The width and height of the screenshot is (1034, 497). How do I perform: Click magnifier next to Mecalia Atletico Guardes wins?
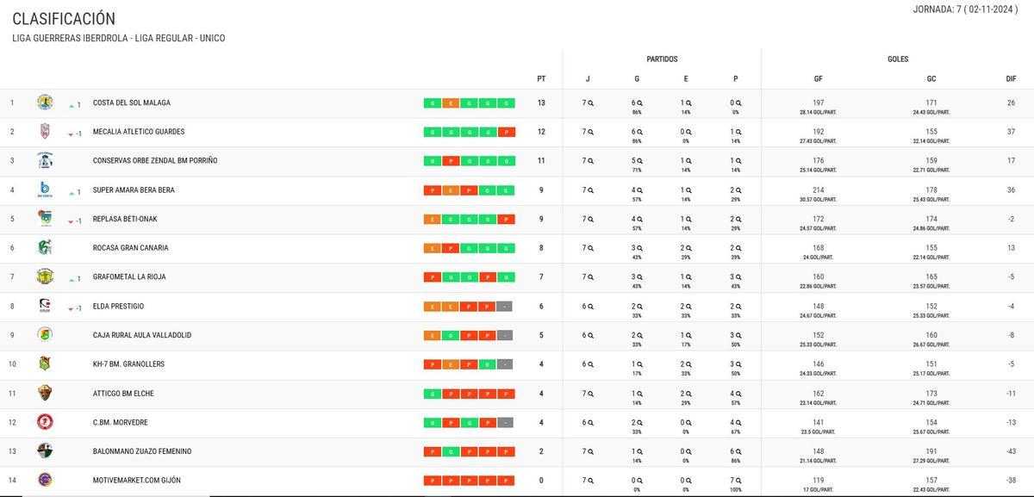[x=640, y=132]
